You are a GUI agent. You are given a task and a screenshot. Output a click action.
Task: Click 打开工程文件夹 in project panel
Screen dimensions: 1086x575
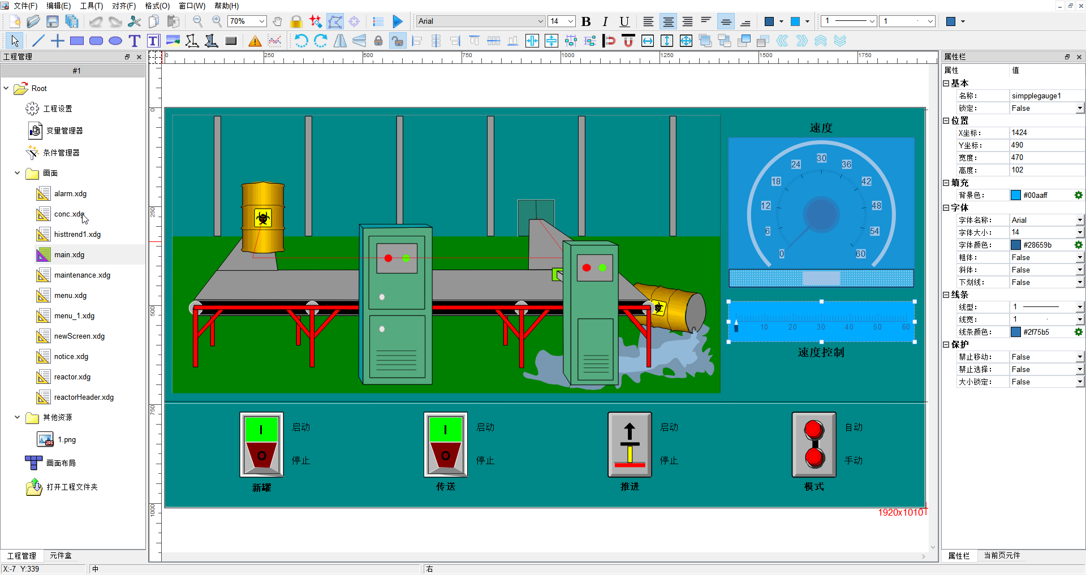click(72, 487)
